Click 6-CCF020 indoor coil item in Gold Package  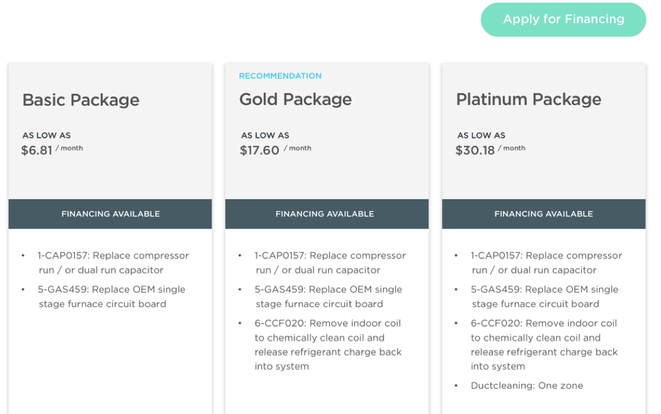click(x=327, y=345)
